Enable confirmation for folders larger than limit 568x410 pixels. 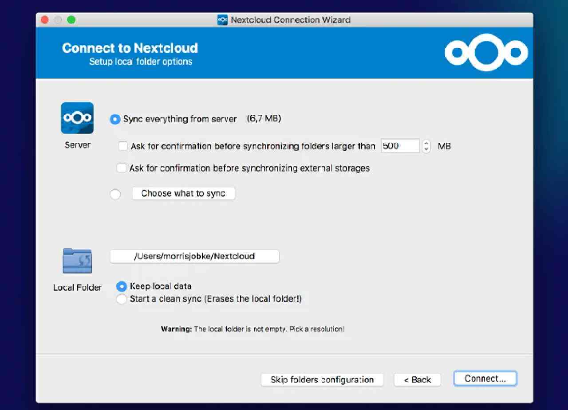(123, 146)
